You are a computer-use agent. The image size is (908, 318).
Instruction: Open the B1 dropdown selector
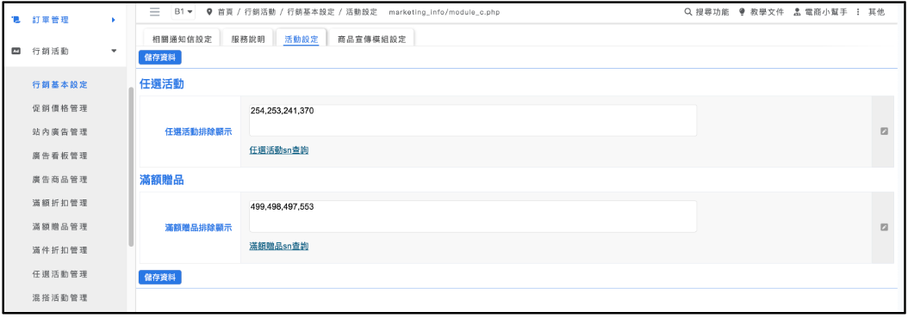(183, 11)
